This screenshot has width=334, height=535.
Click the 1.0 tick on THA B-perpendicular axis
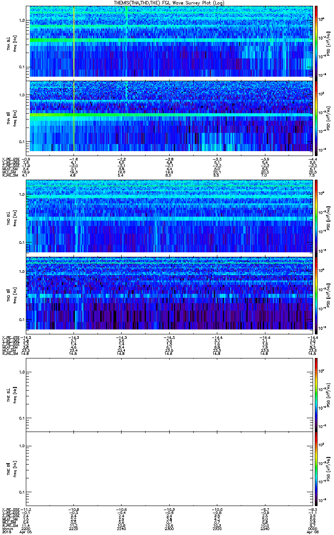[x=22, y=21]
